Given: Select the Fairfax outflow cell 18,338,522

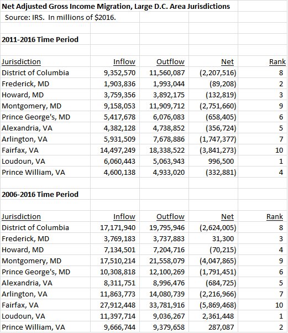Looking at the screenshot, I should click(167, 150).
